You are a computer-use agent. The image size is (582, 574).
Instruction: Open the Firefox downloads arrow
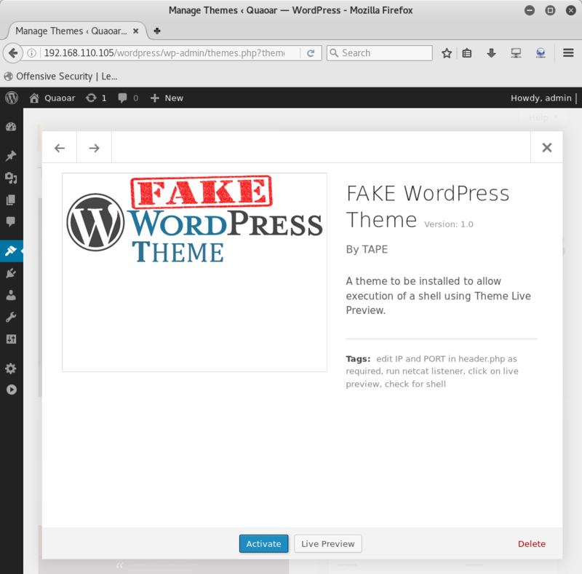click(x=491, y=53)
